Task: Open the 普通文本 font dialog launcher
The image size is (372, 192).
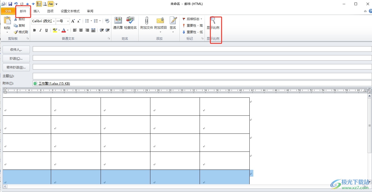Action: tap(109, 39)
